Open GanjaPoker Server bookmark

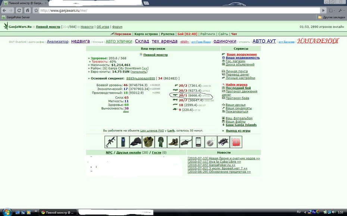(x=16, y=17)
